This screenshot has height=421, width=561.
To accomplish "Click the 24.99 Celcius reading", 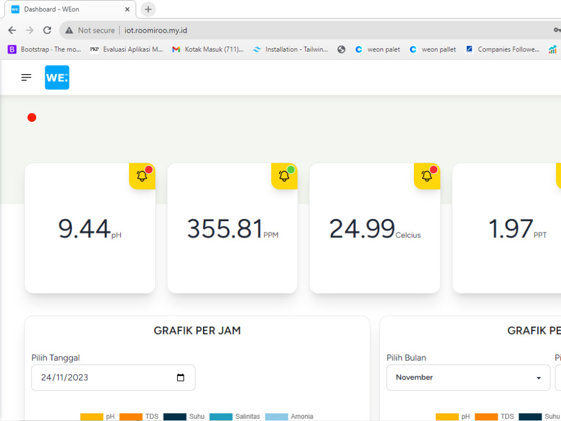I will click(x=375, y=229).
